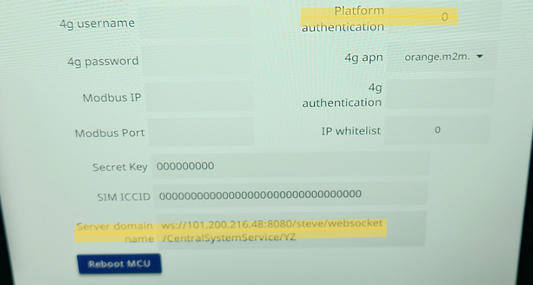
Task: Click the 4g authentication input field
Action: [x=440, y=95]
